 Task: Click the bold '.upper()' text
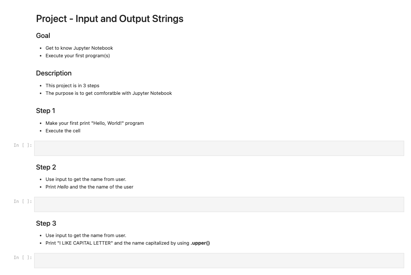click(200, 243)
